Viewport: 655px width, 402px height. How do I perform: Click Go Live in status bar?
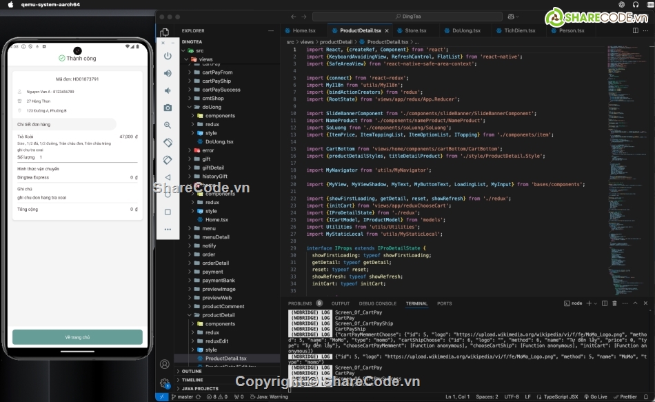tap(595, 397)
